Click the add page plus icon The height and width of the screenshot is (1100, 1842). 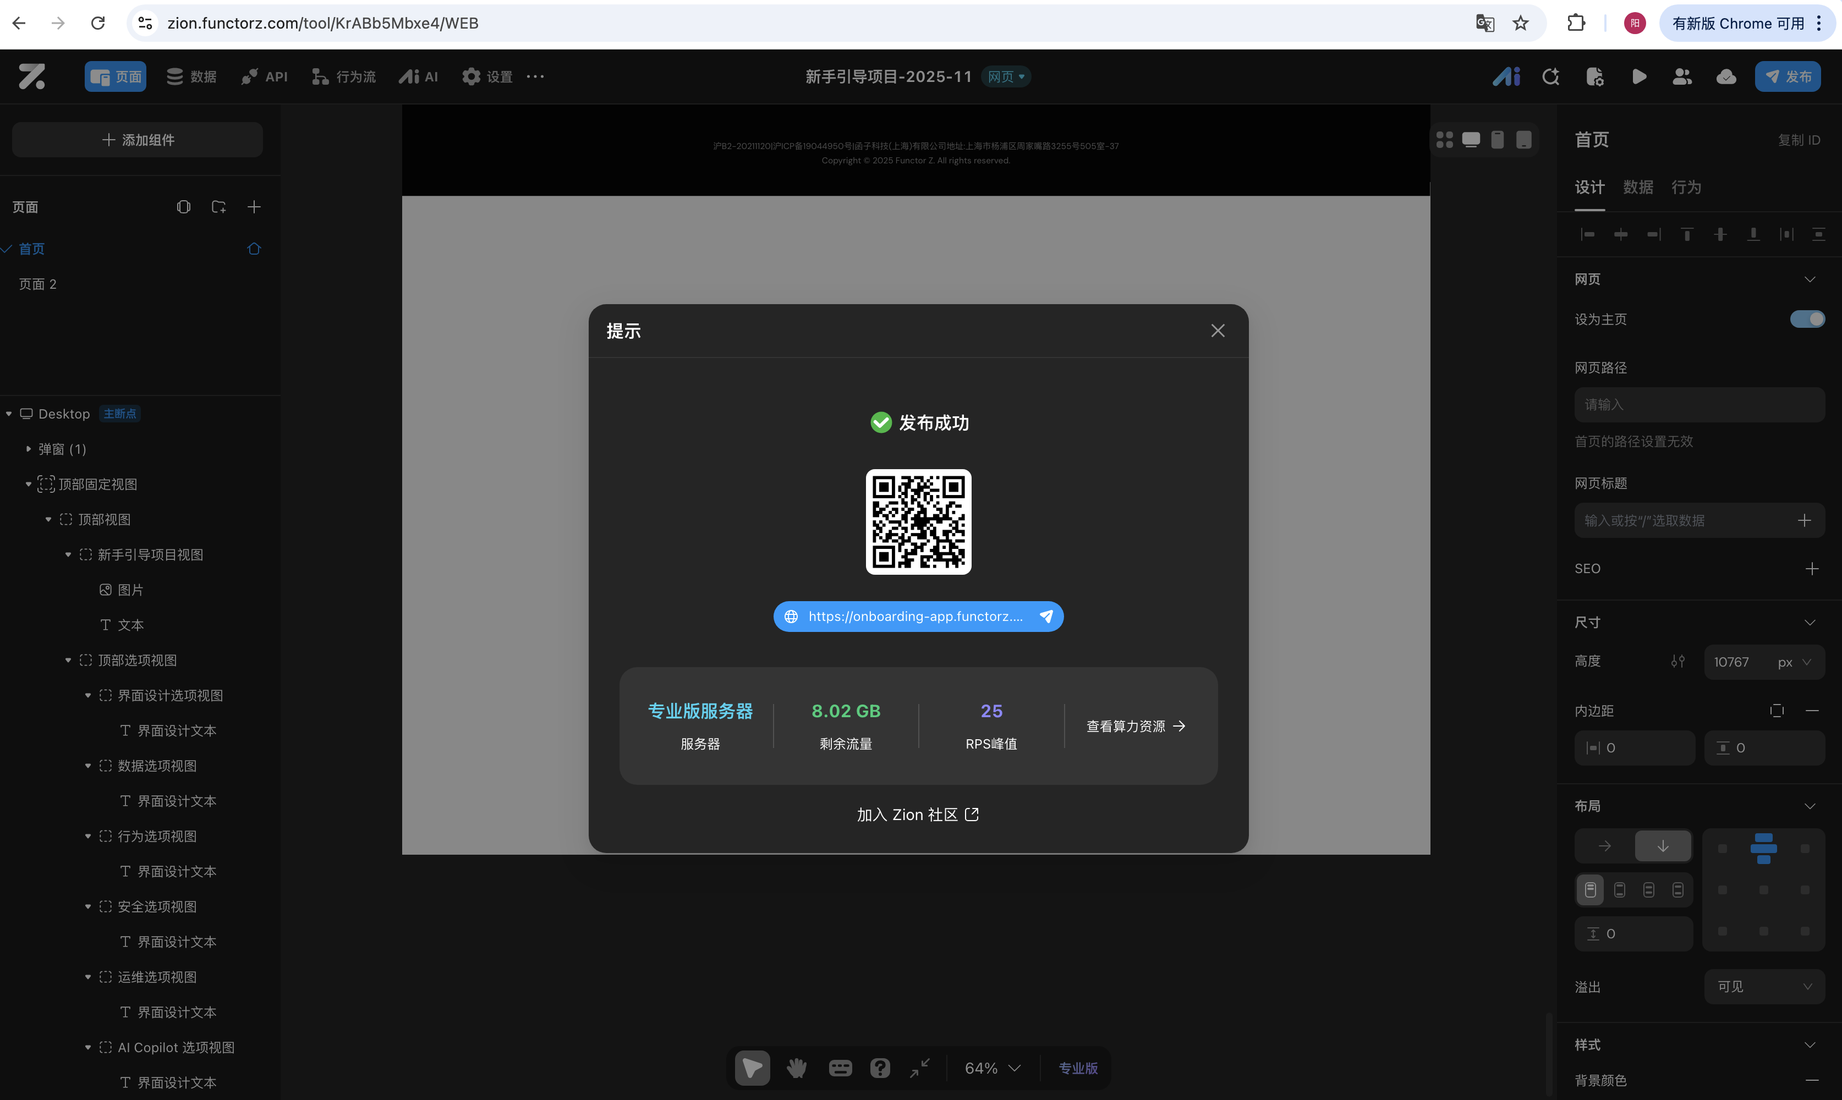(x=254, y=207)
